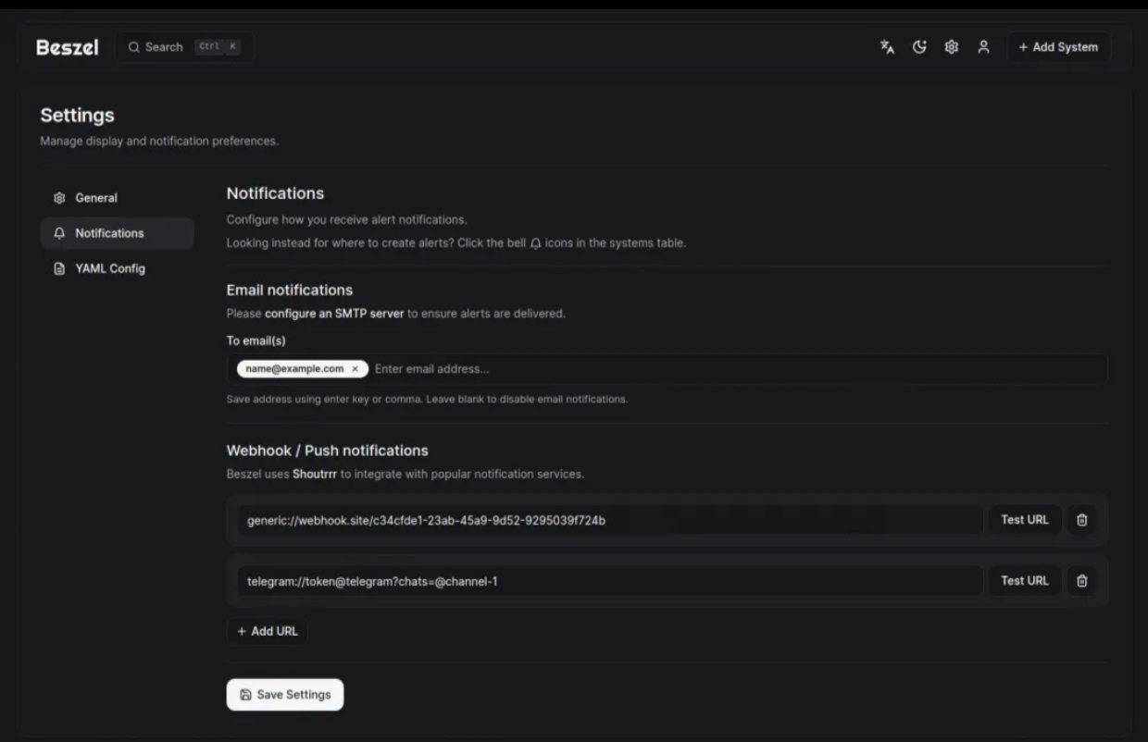The width and height of the screenshot is (1148, 742).
Task: Follow the configure an SMTP server link
Action: coord(334,314)
